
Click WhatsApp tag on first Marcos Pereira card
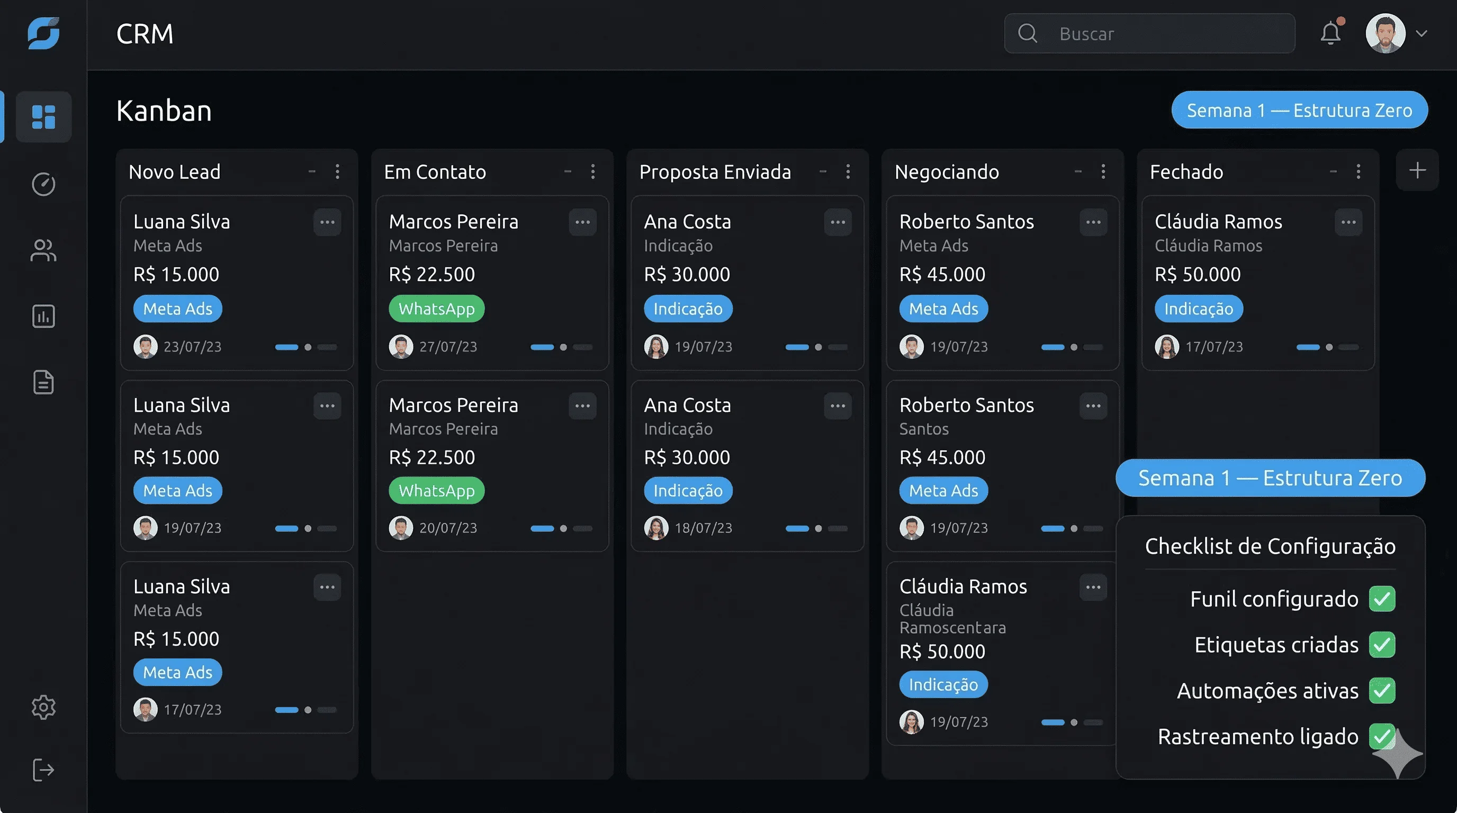[436, 309]
